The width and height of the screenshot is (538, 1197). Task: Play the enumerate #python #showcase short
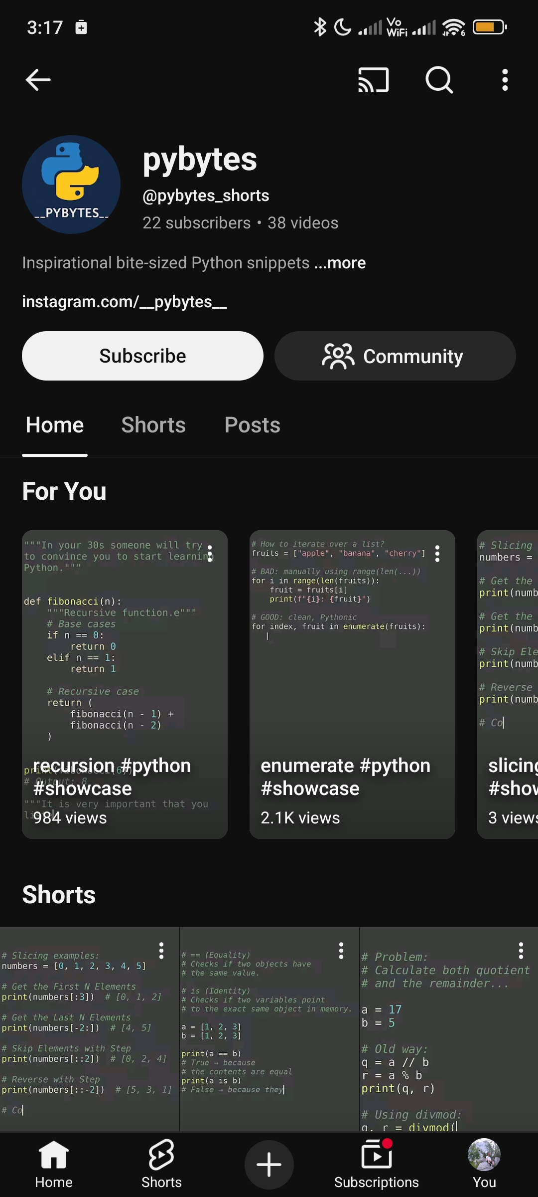[x=352, y=684]
